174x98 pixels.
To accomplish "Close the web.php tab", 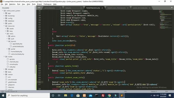I will pos(81,8).
